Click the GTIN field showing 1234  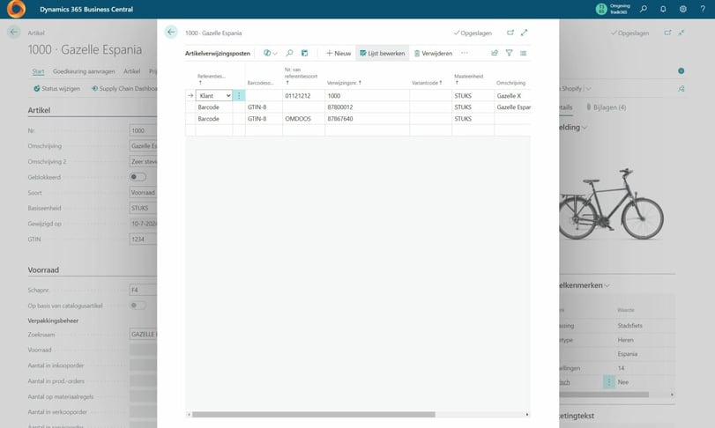[x=143, y=239]
